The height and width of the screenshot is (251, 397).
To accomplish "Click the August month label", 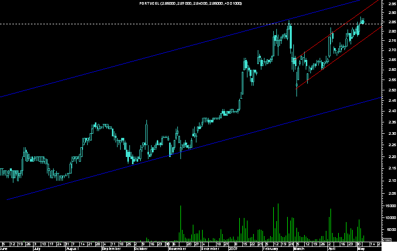I will [72, 249].
